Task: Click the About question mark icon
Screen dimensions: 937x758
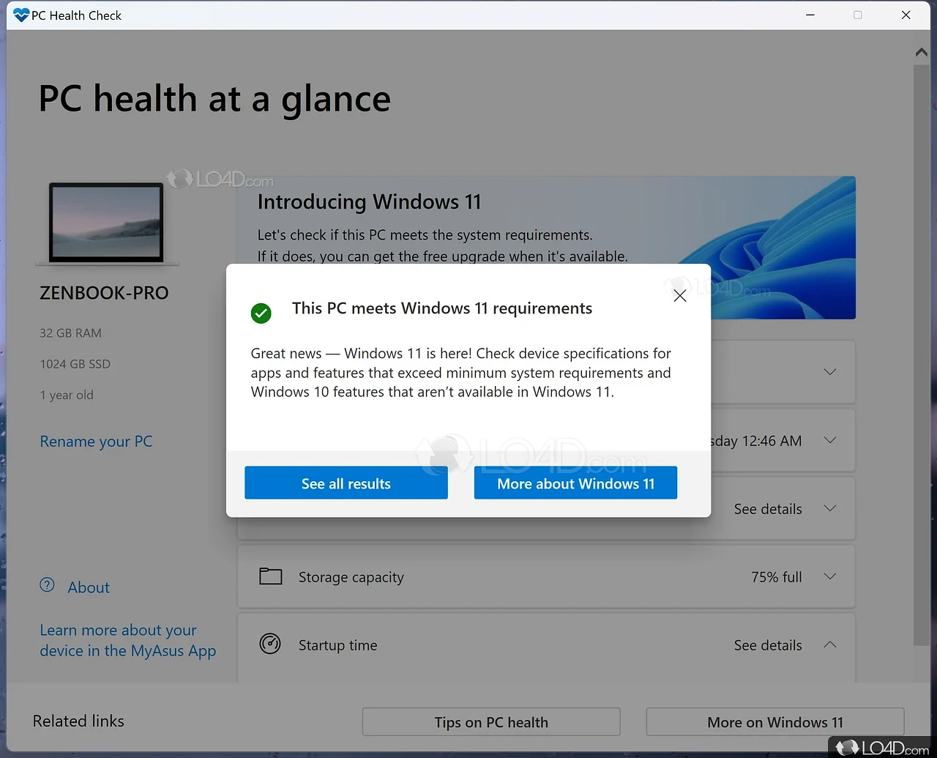Action: pos(47,585)
